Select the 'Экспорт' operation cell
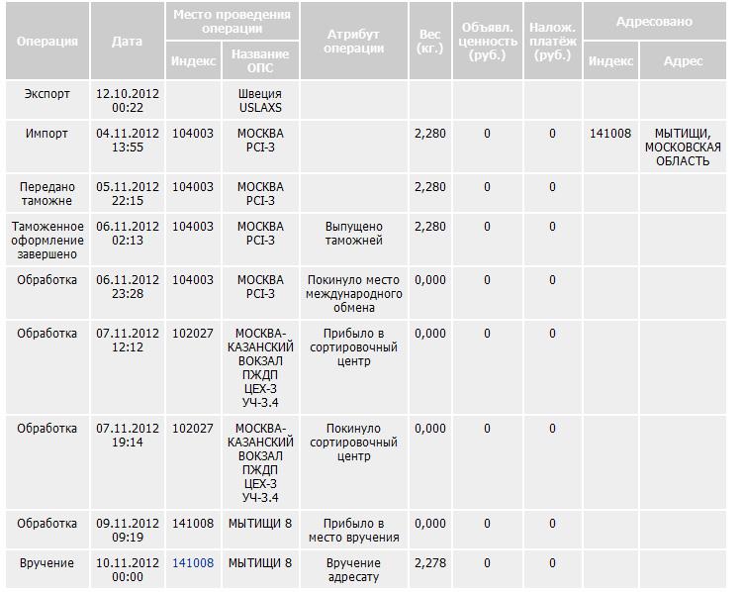The image size is (744, 592). [x=46, y=94]
